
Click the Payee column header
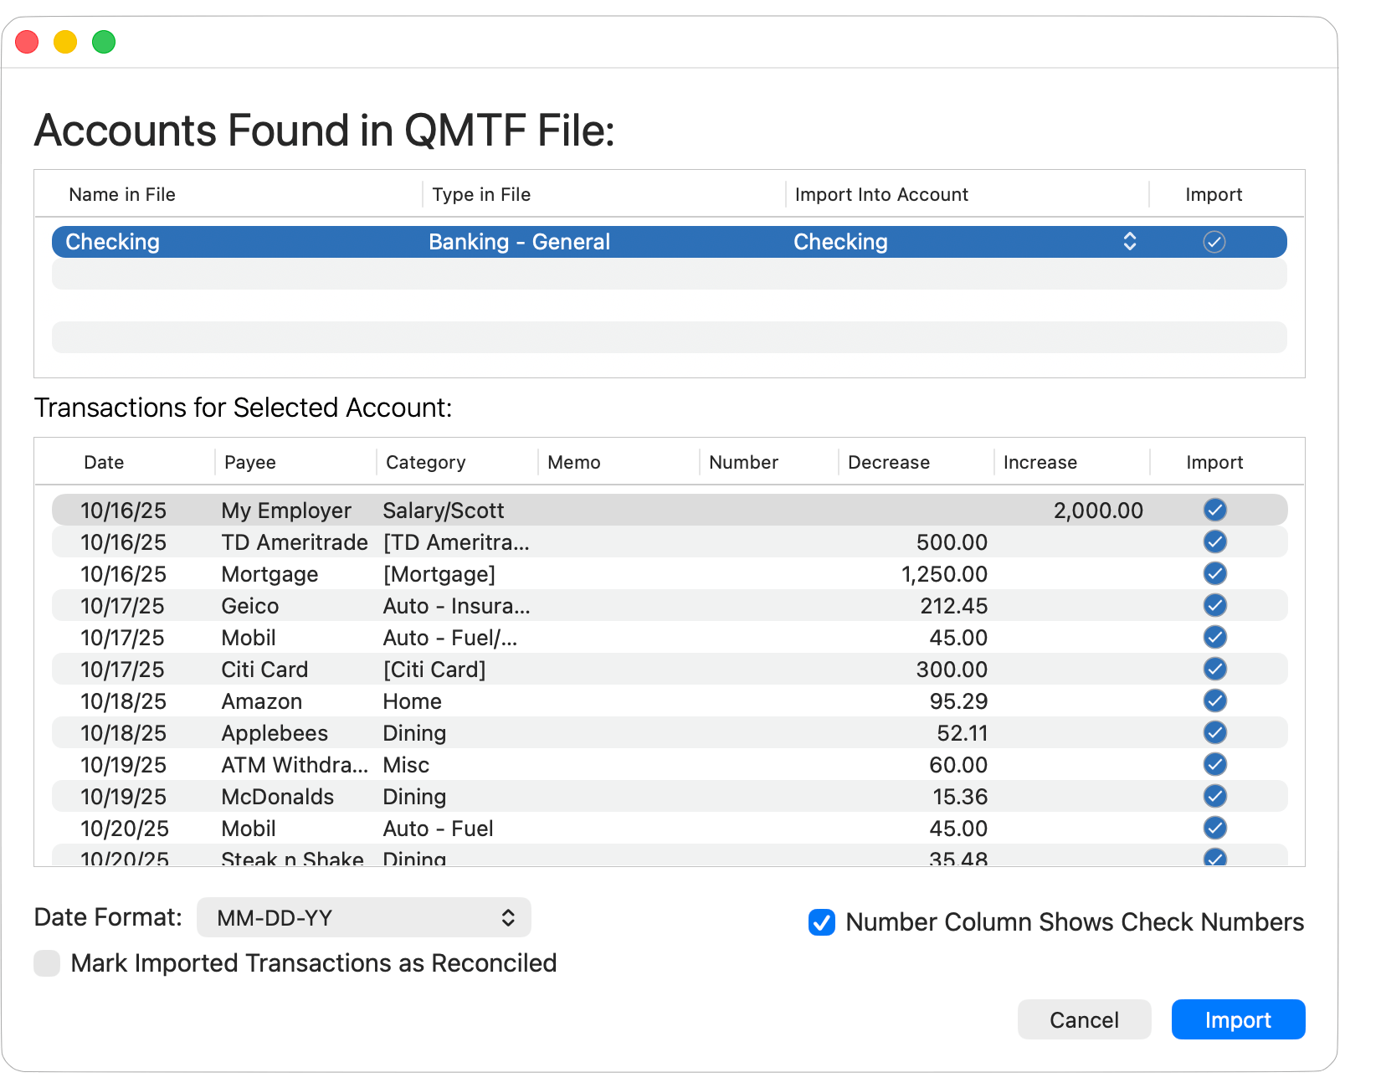pos(249,462)
